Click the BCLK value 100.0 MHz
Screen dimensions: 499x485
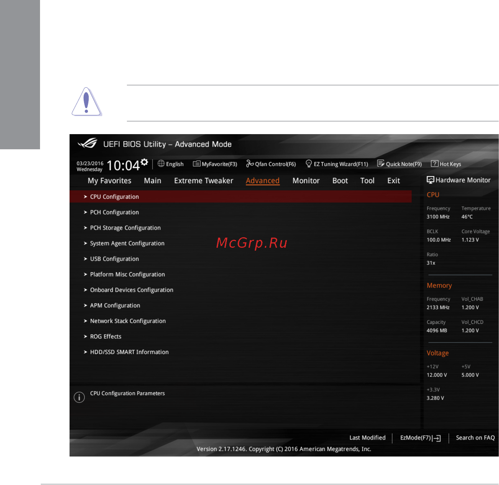pyautogui.click(x=439, y=240)
